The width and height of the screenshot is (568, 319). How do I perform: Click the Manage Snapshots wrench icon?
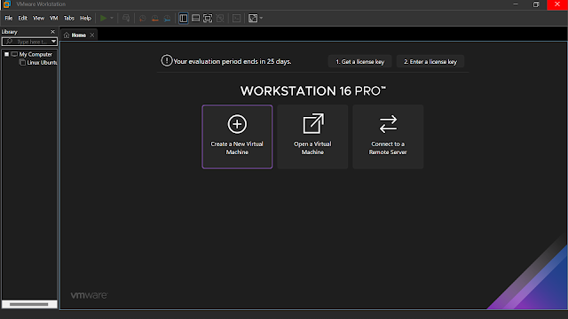[x=167, y=18]
